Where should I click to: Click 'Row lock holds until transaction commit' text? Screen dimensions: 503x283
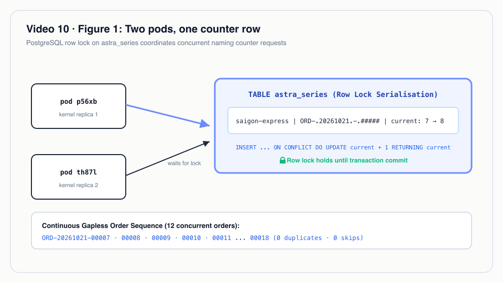347,160
